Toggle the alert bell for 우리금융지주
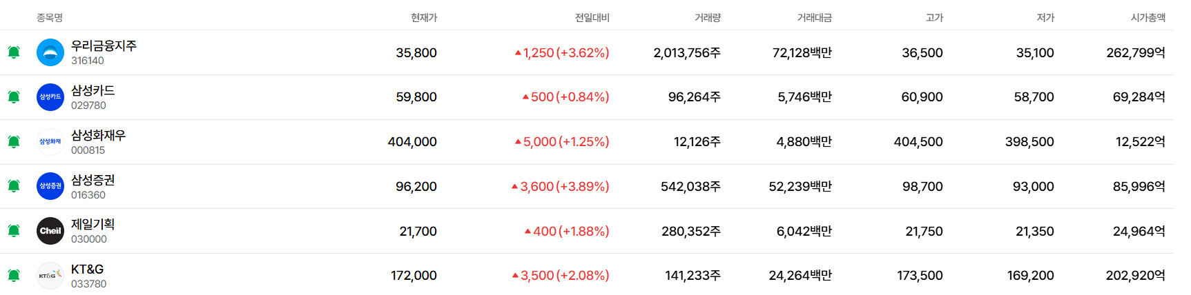The image size is (1191, 295). click(14, 52)
